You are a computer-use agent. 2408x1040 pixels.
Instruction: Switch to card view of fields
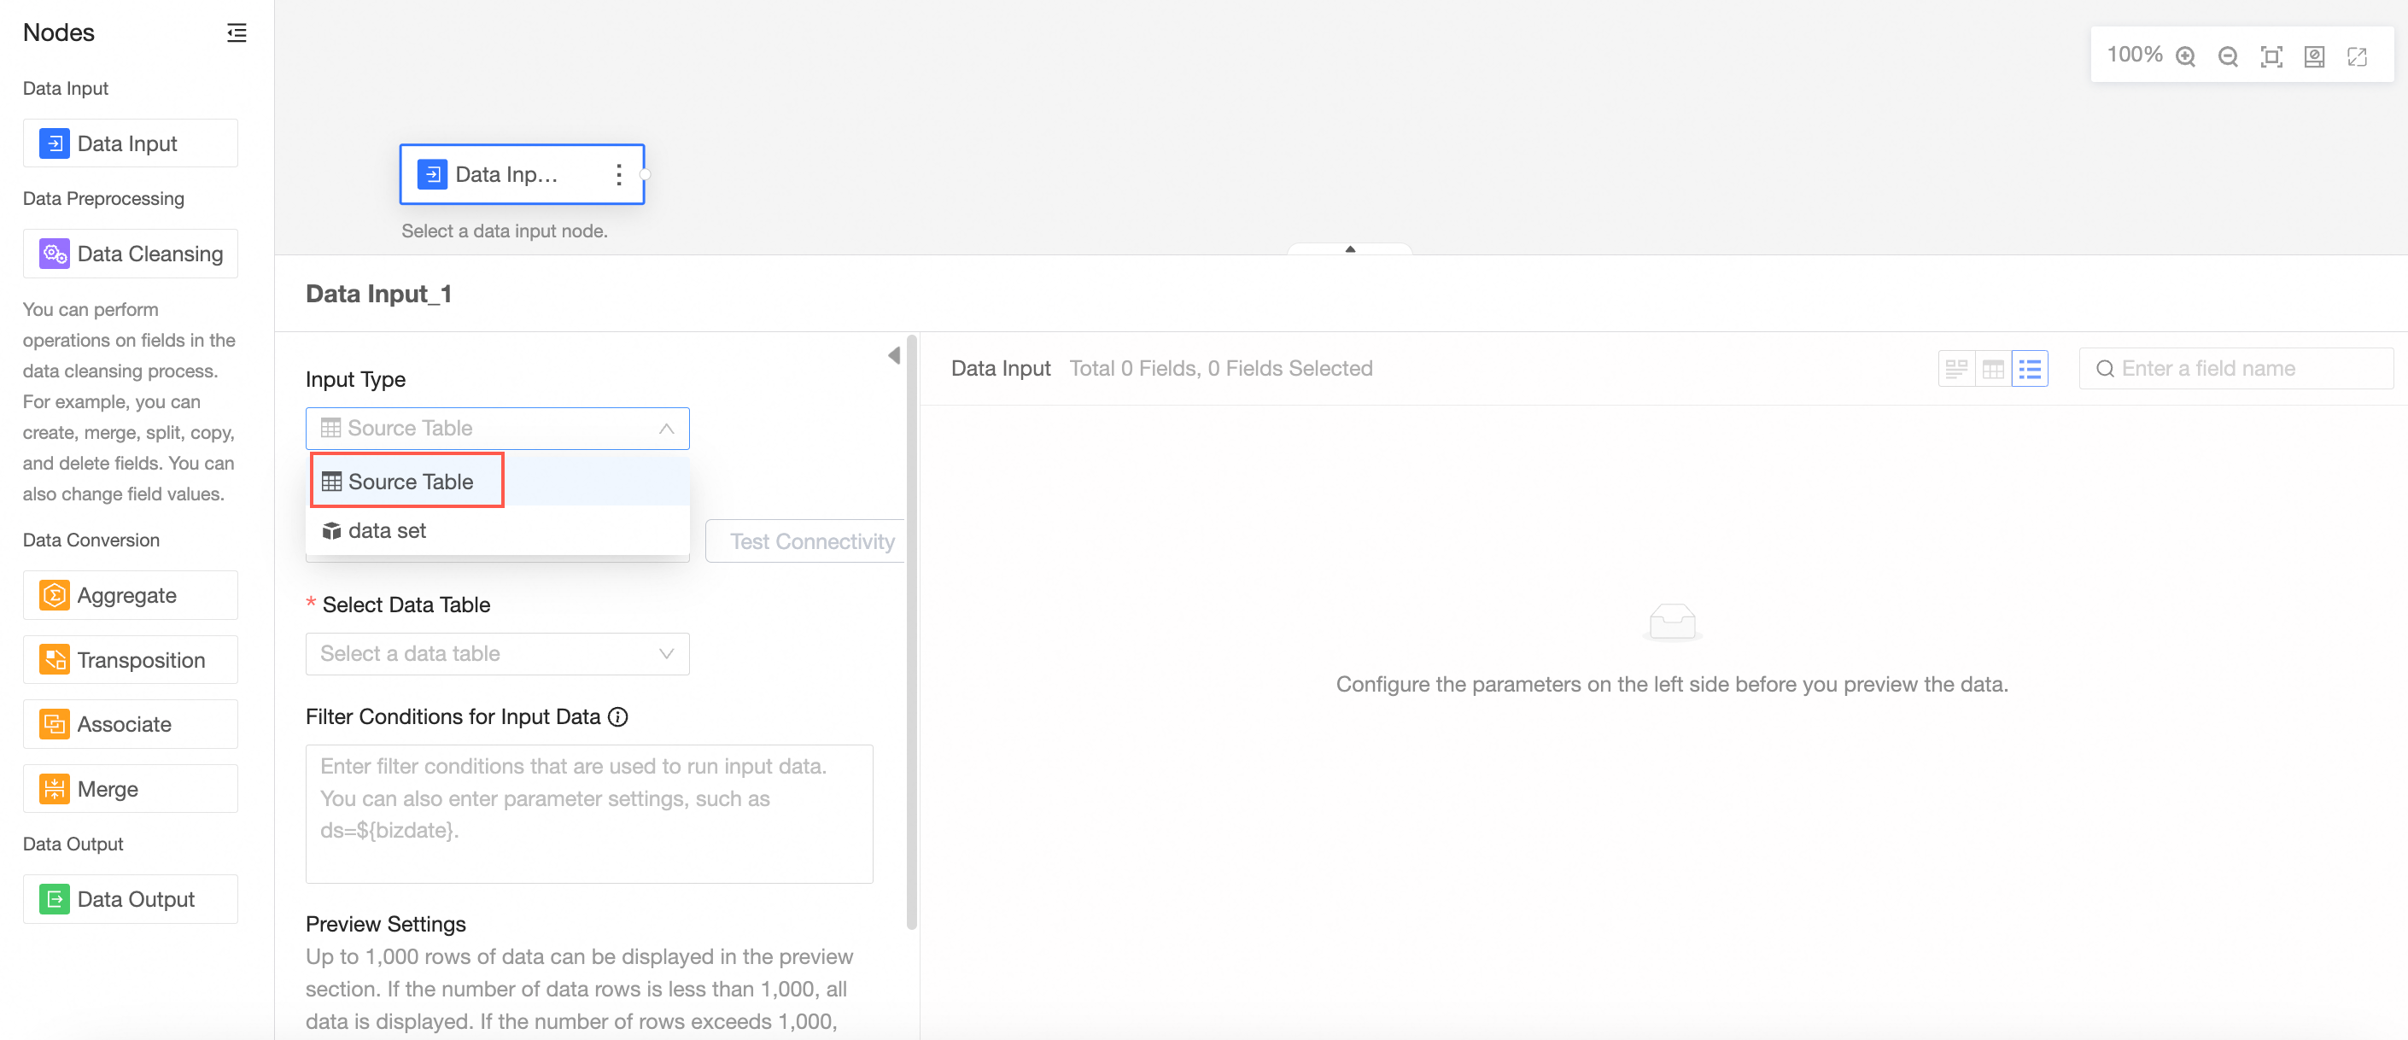[x=1955, y=369]
